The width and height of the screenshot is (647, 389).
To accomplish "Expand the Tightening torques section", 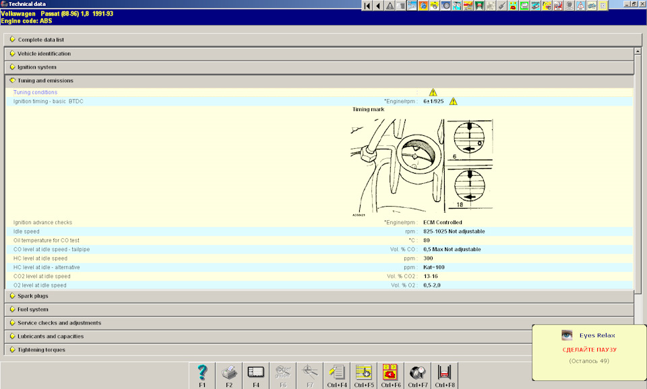I will (x=268, y=350).
